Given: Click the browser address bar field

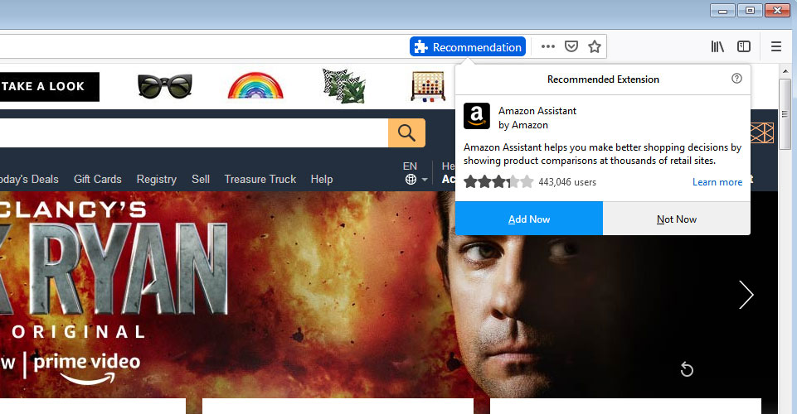Looking at the screenshot, I should (203, 46).
